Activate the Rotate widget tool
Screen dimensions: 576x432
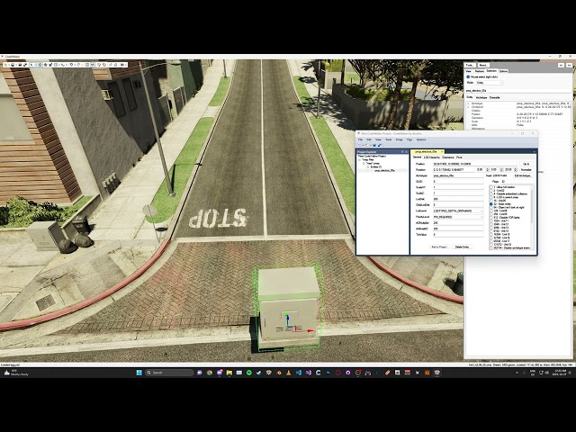coord(46,65)
